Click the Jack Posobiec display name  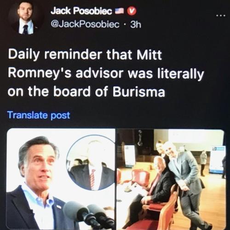(x=81, y=11)
